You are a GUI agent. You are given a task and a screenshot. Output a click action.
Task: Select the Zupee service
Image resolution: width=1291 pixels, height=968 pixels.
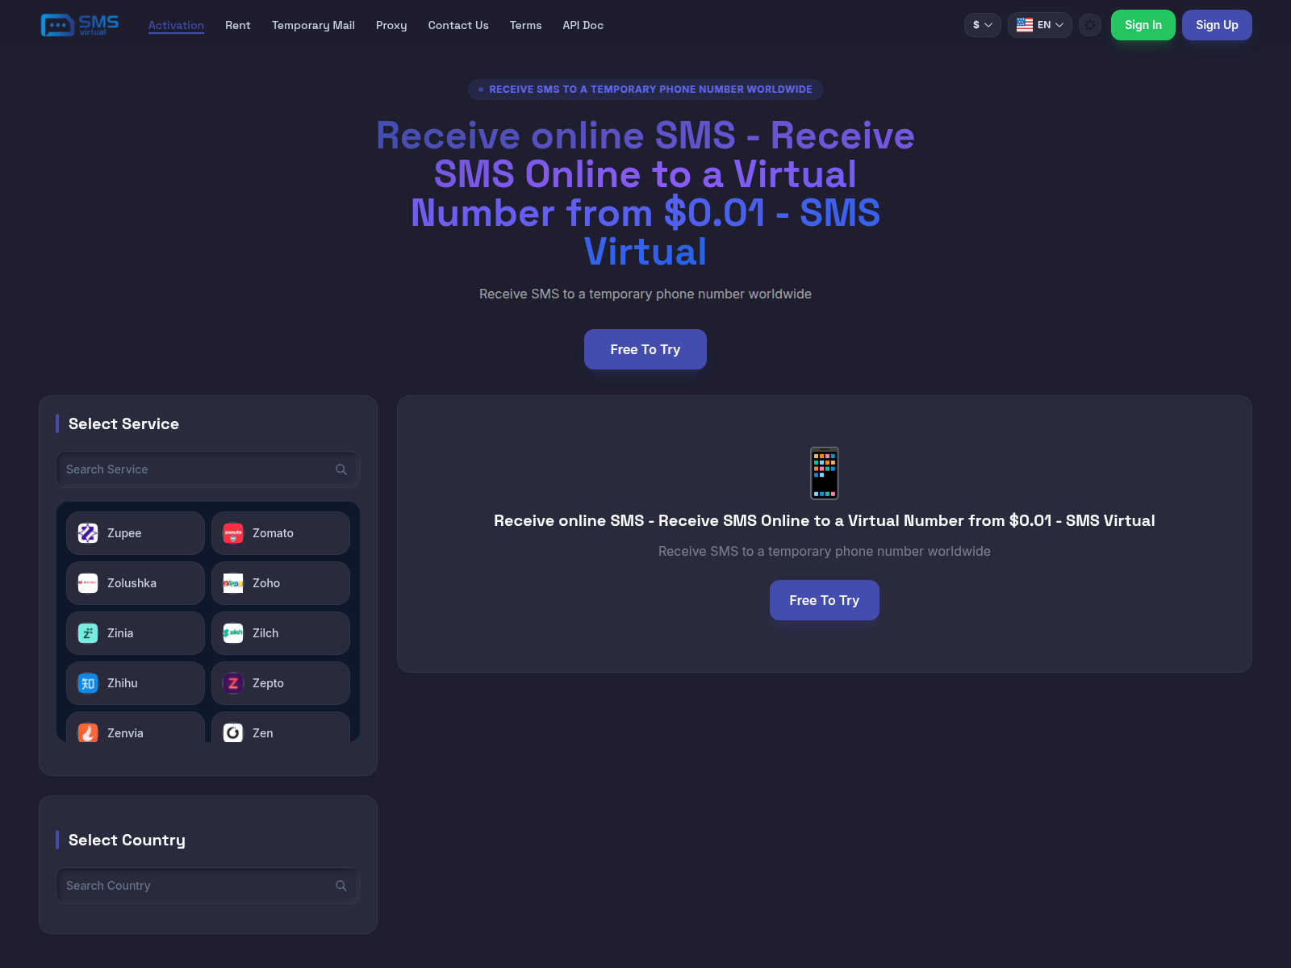[x=136, y=533]
